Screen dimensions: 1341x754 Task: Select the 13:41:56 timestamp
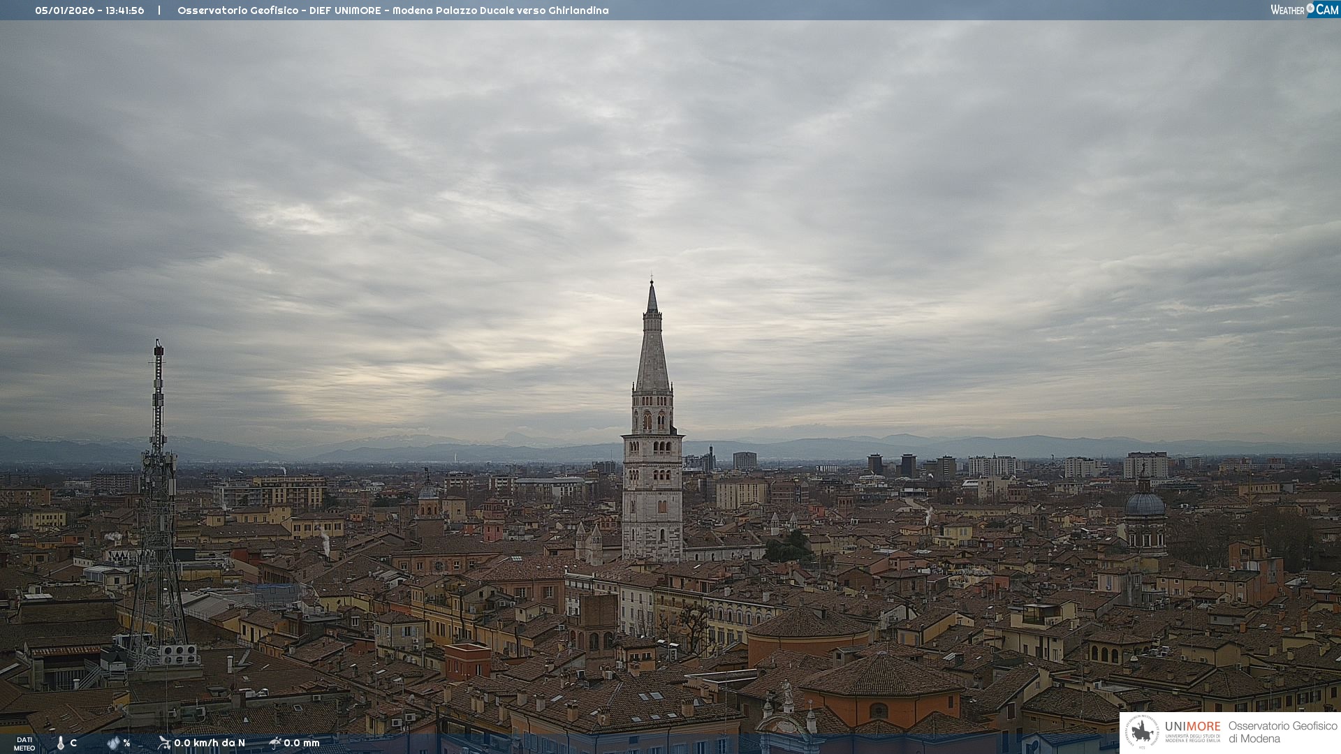click(125, 10)
